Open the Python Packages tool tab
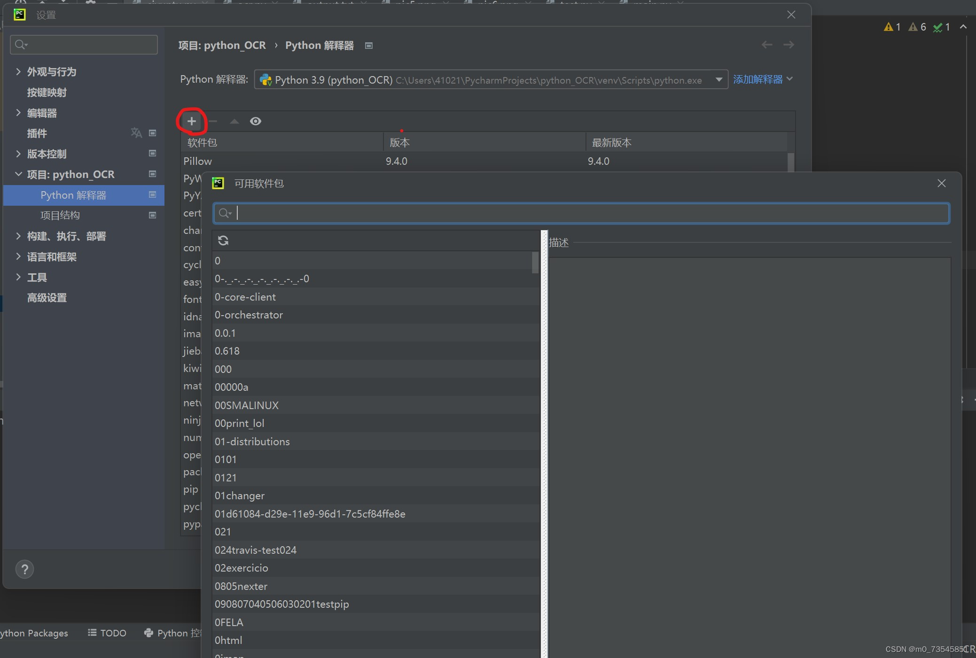The width and height of the screenshot is (976, 658). (x=34, y=633)
